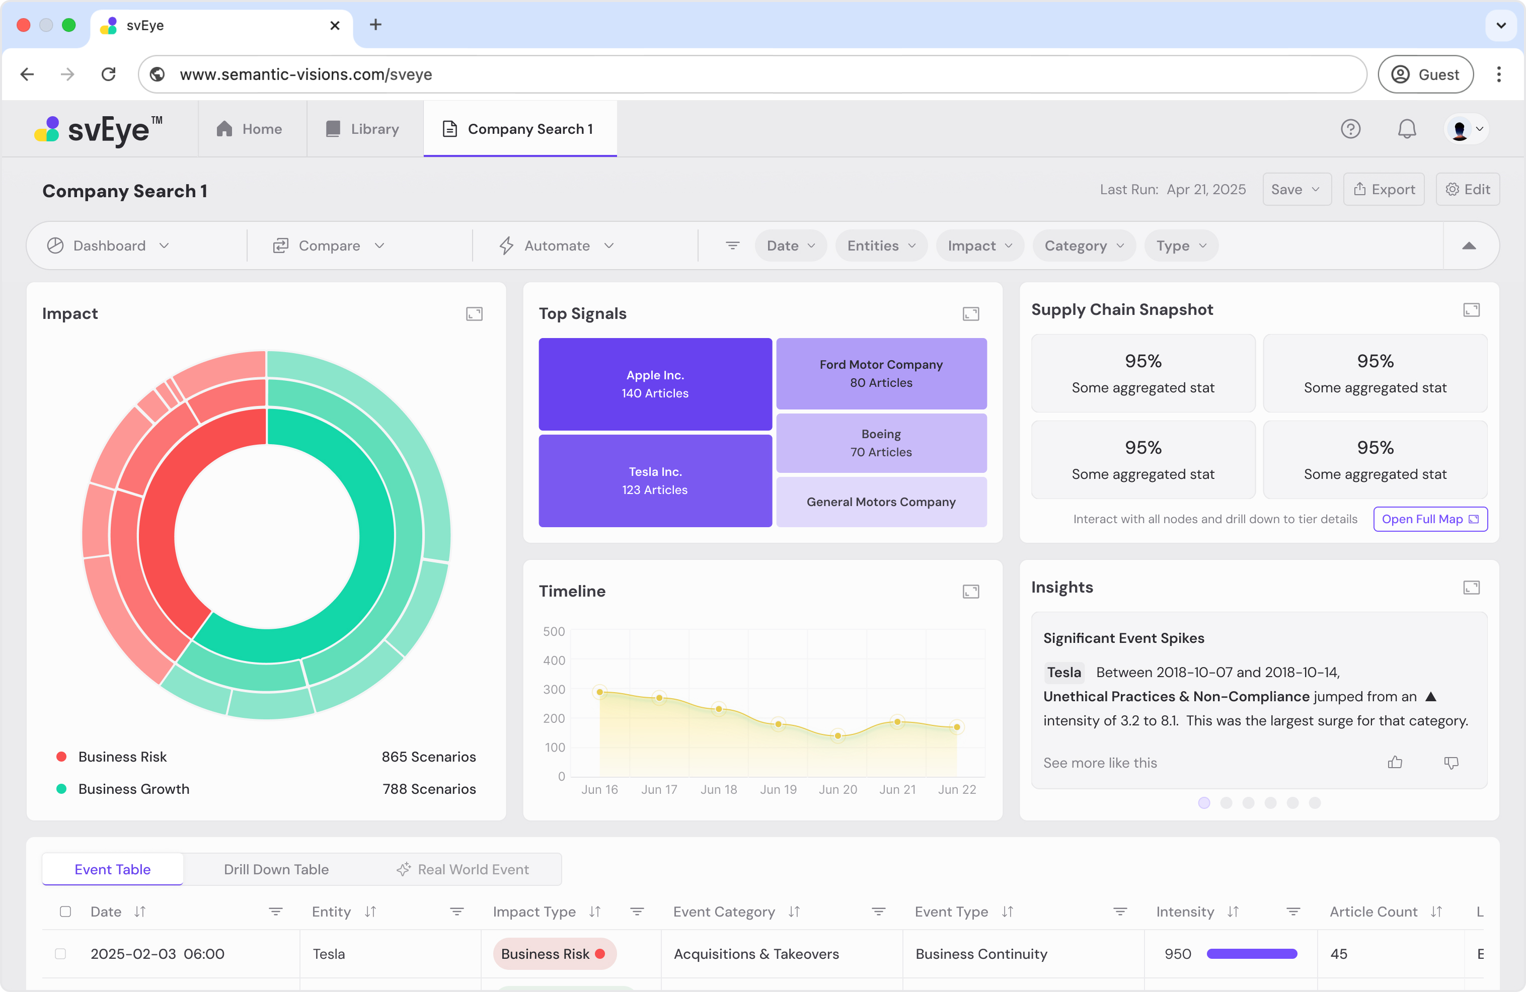The image size is (1526, 992).
Task: Expand the Timeline panel
Action: point(971,591)
